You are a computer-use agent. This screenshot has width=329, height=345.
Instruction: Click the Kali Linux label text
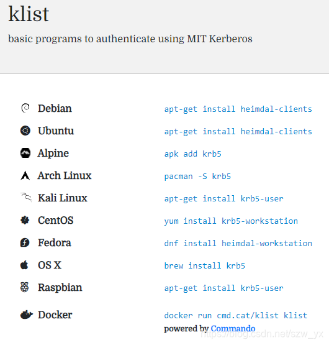pos(63,198)
